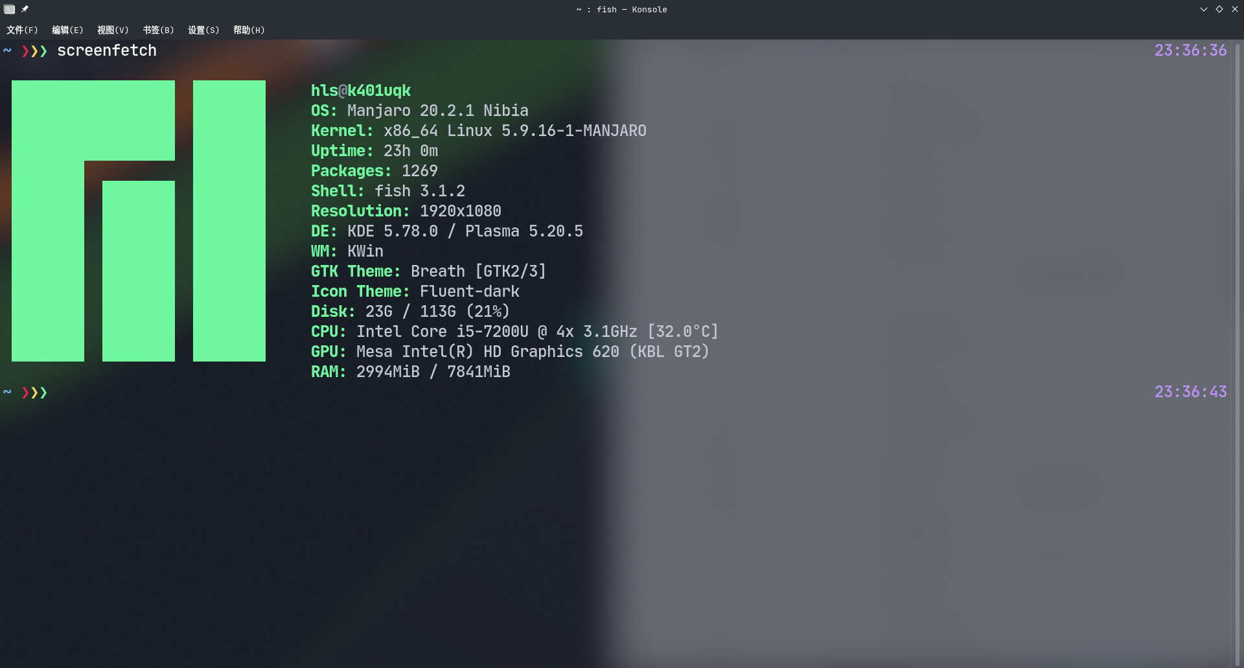Click the 23:36:43 timestamp
1244x668 pixels.
[1191, 392]
